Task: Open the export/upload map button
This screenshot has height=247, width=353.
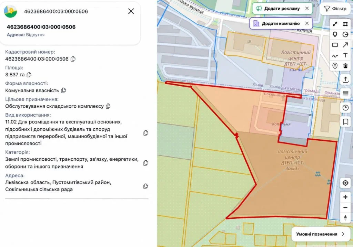Action: click(345, 79)
